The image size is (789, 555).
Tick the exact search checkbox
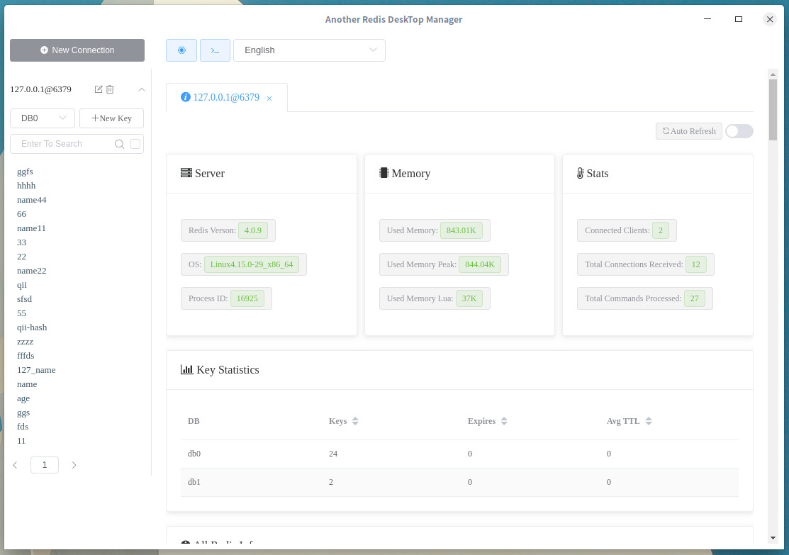tap(135, 144)
